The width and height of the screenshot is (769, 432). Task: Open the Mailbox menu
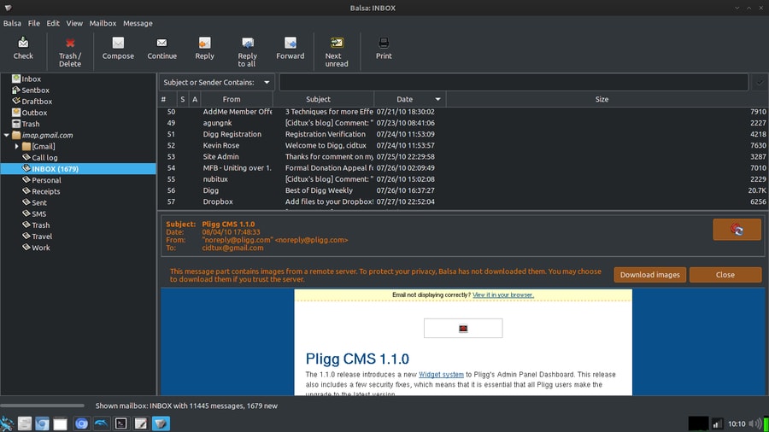pyautogui.click(x=103, y=23)
